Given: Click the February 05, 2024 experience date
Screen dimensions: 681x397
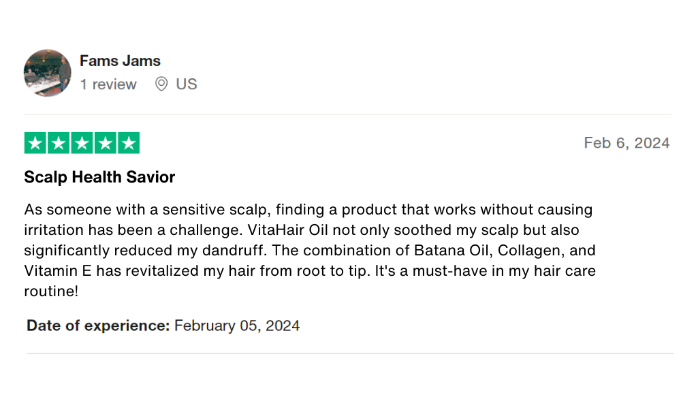Looking at the screenshot, I should (x=237, y=325).
